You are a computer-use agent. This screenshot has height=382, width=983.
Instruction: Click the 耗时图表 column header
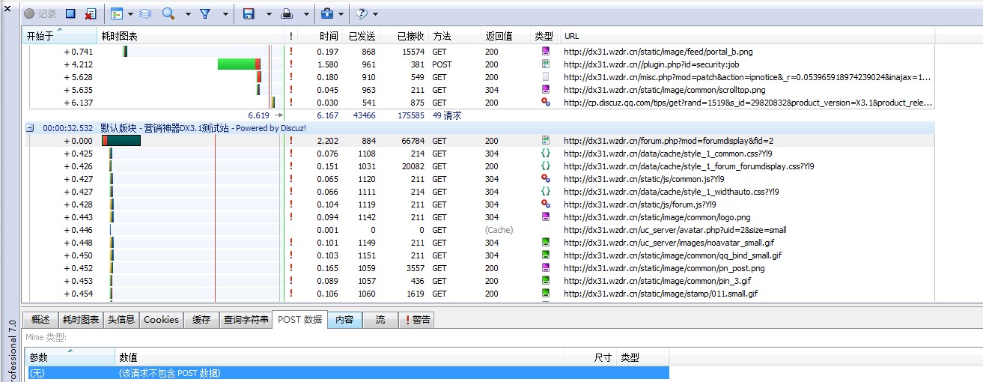[191, 36]
